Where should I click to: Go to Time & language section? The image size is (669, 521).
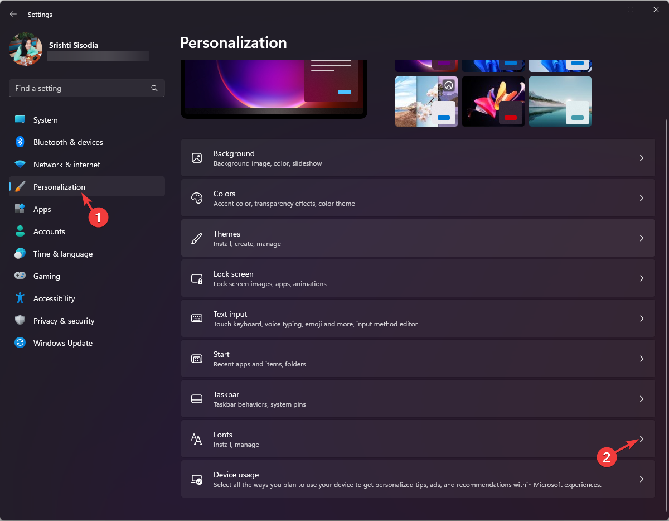[x=63, y=254]
